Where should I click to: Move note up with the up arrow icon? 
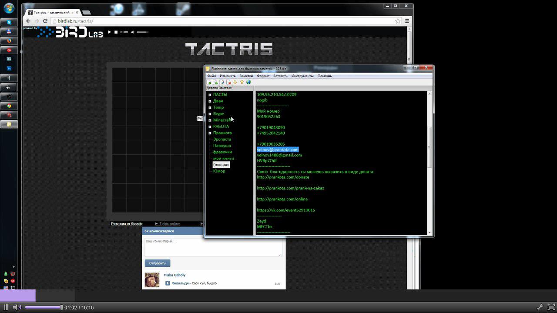[242, 82]
